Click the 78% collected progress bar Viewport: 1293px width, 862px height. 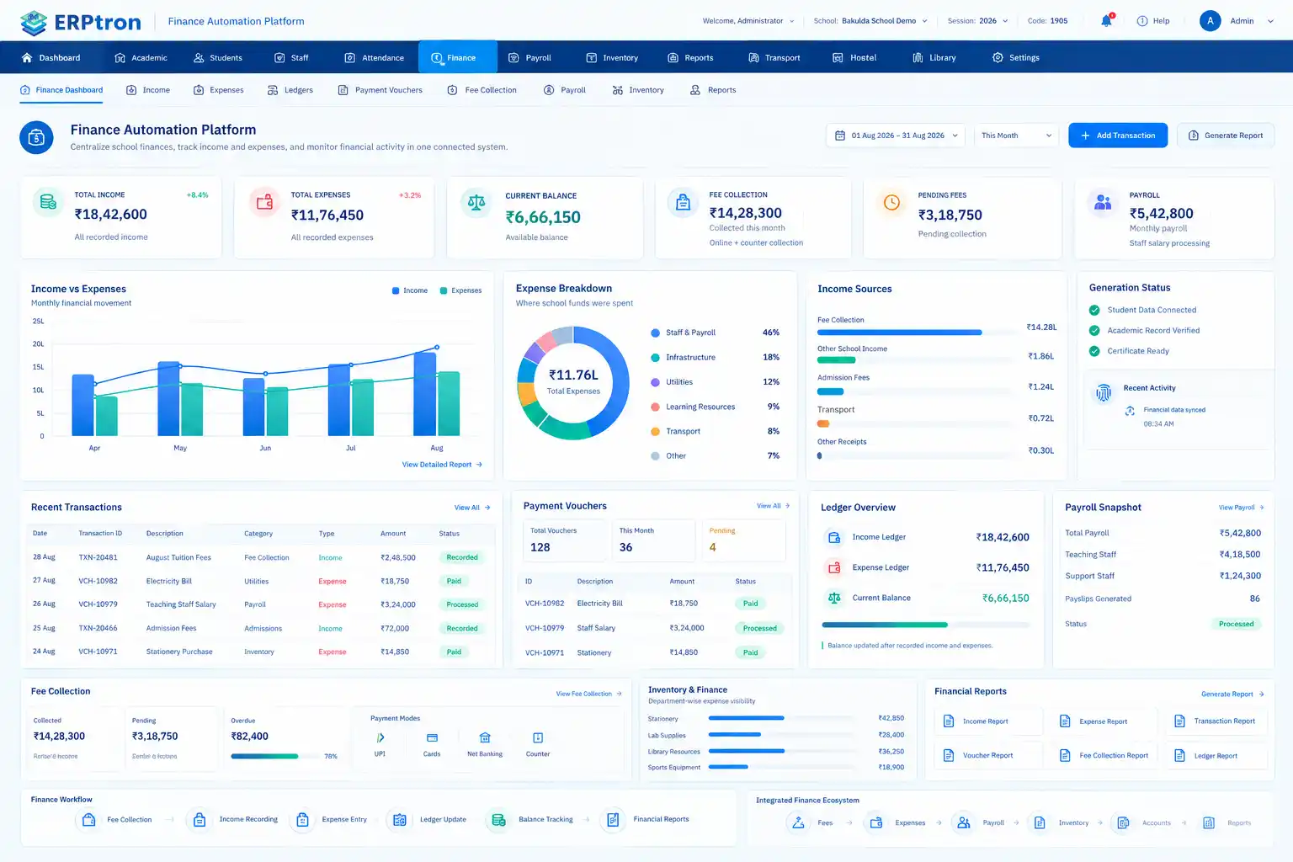274,756
